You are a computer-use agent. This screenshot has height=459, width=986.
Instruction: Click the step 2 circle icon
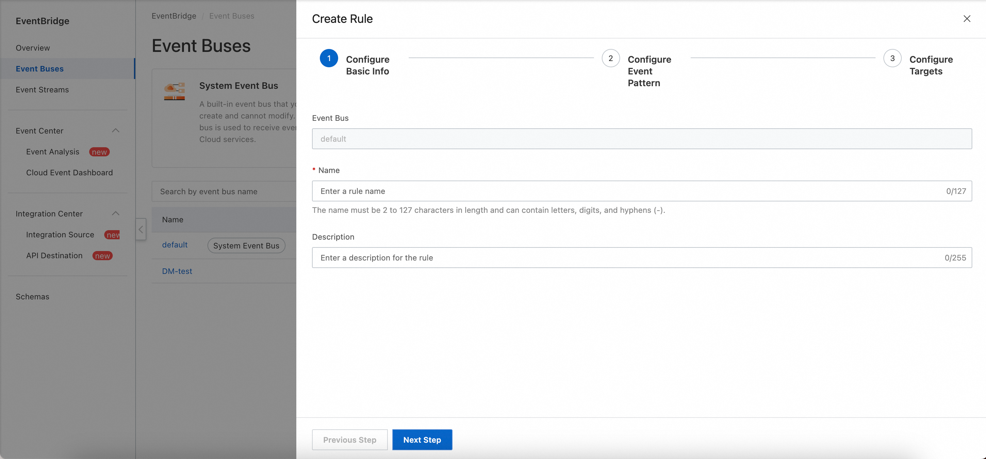coord(610,58)
